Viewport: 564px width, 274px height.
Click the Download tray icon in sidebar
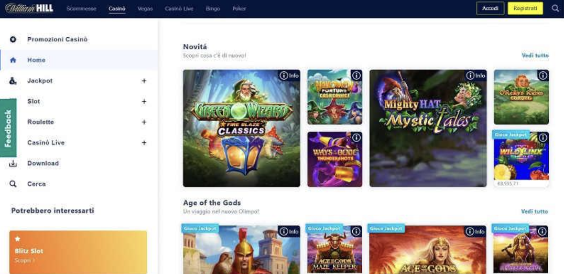(x=13, y=163)
